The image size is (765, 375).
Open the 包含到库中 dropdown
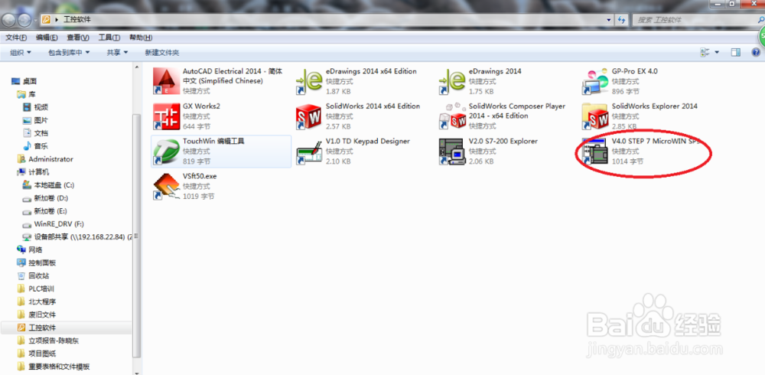69,52
